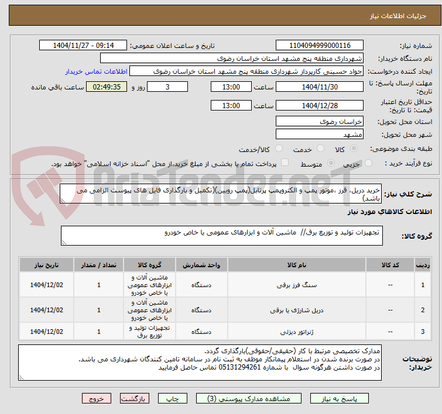Image resolution: width=442 pixels, height=414 pixels.
Task: Select the کالا/خدمت radio button
Action: click(x=279, y=149)
